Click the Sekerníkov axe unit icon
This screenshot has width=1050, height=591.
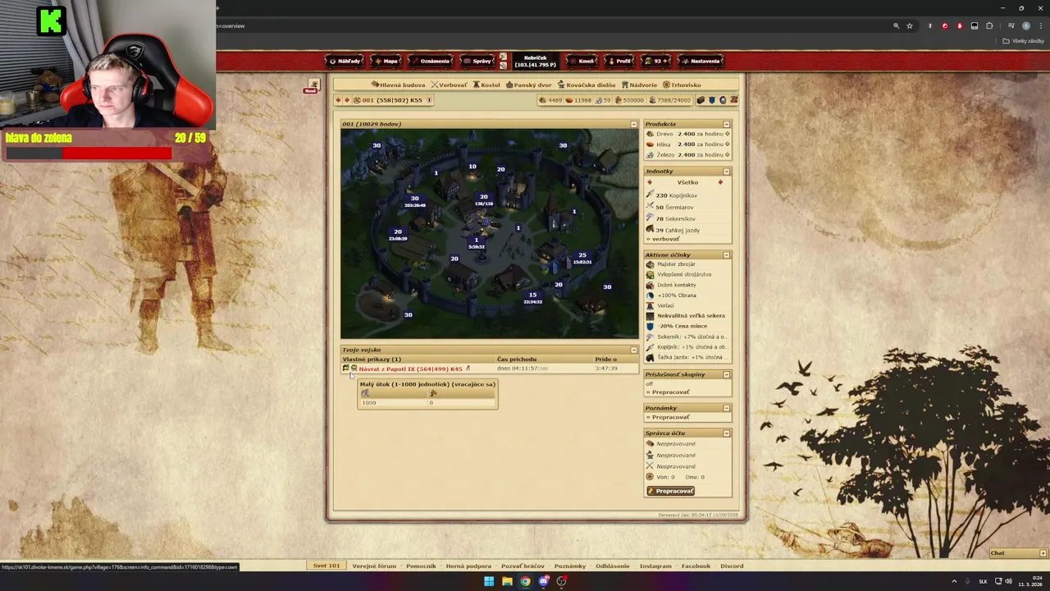651,218
